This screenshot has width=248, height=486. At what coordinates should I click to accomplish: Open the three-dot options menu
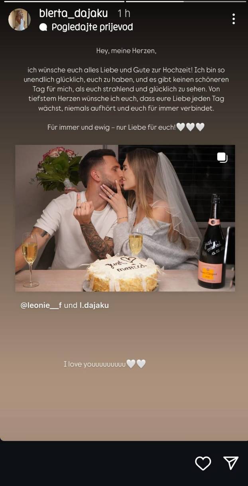pos(233,19)
